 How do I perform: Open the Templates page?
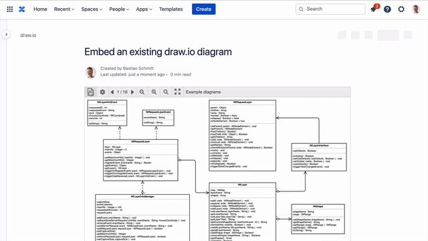coord(171,9)
